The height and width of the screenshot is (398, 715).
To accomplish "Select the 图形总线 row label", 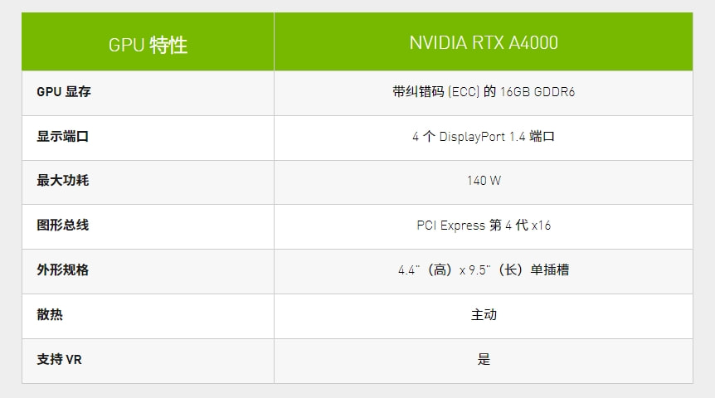I will pyautogui.click(x=62, y=226).
